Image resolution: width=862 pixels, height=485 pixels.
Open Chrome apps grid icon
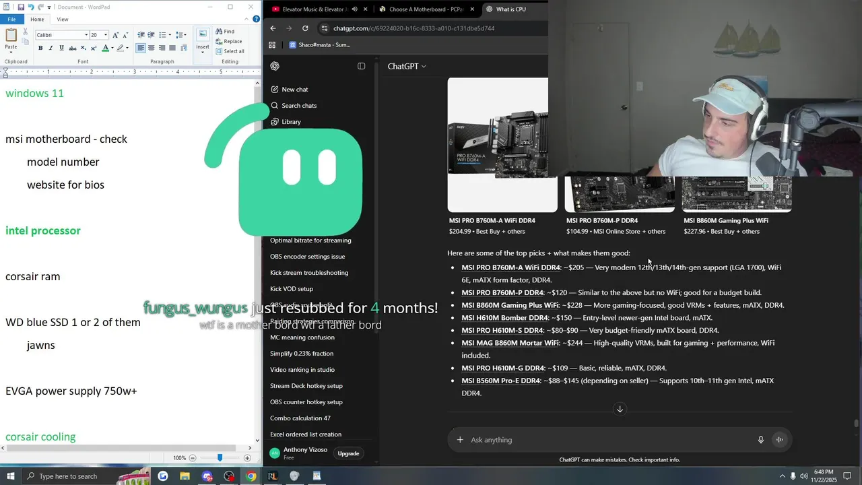point(272,45)
